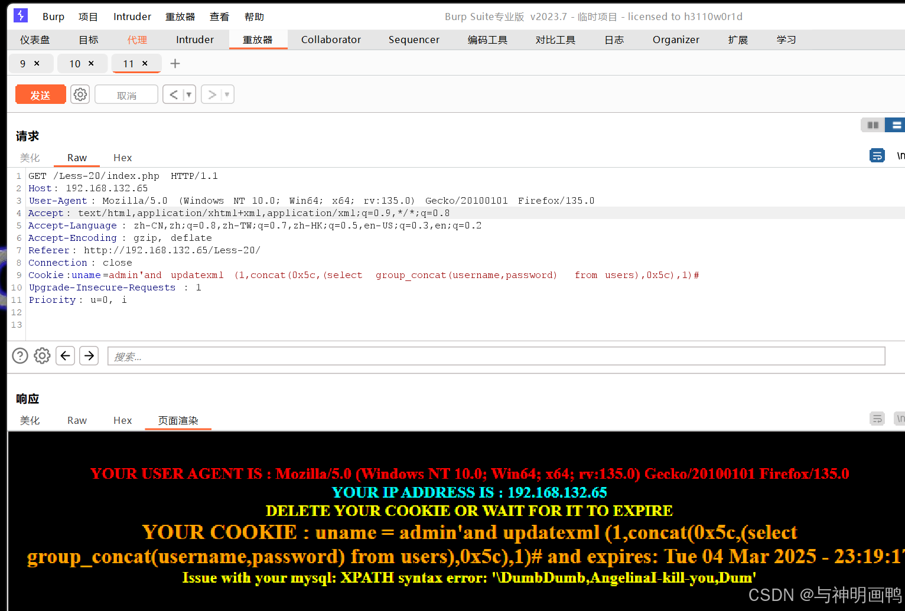The height and width of the screenshot is (611, 905).
Task: Toggle response non-printable characters \n
Action: point(900,419)
